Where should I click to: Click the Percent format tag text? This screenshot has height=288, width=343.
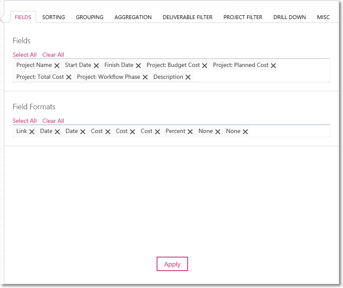click(x=175, y=131)
